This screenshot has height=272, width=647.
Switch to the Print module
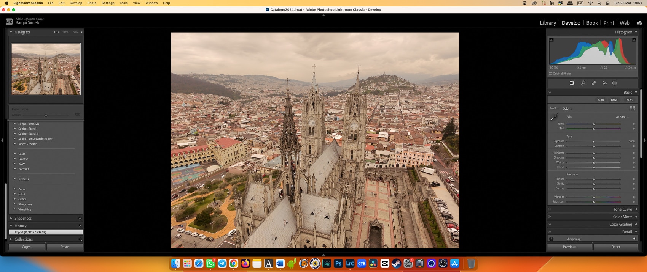(x=609, y=23)
